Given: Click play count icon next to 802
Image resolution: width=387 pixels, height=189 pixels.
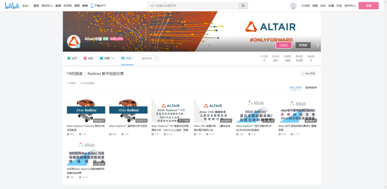Looking at the screenshot, I should coord(68,134).
